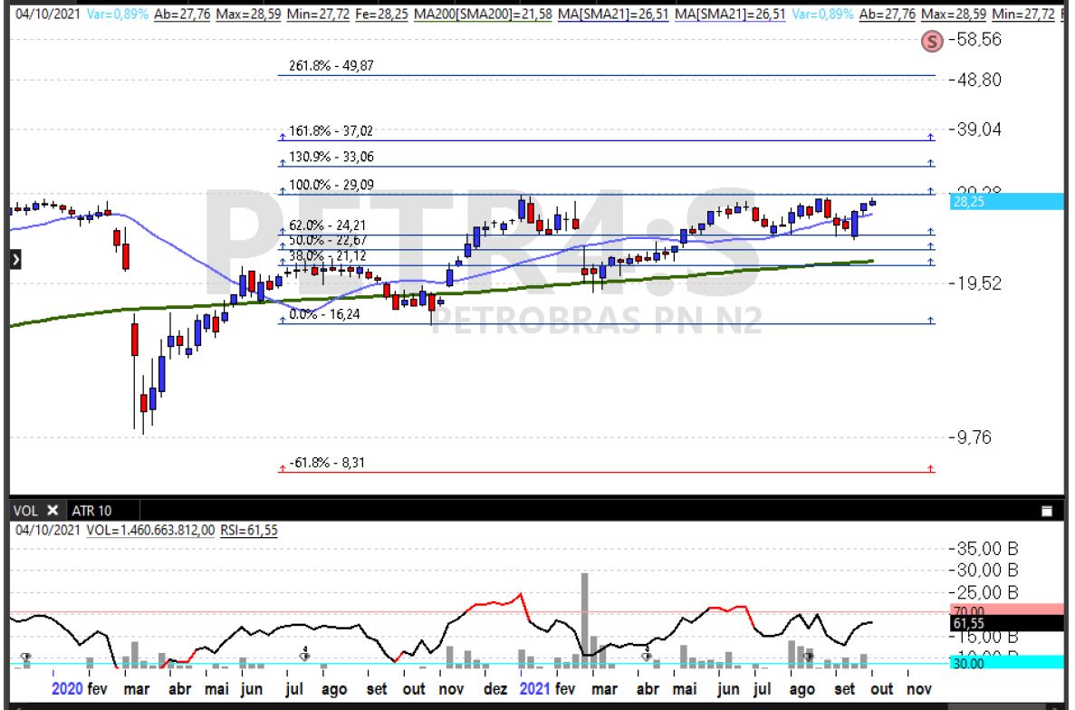This screenshot has height=710, width=1075.
Task: Select the VOL tab
Action: tap(25, 511)
